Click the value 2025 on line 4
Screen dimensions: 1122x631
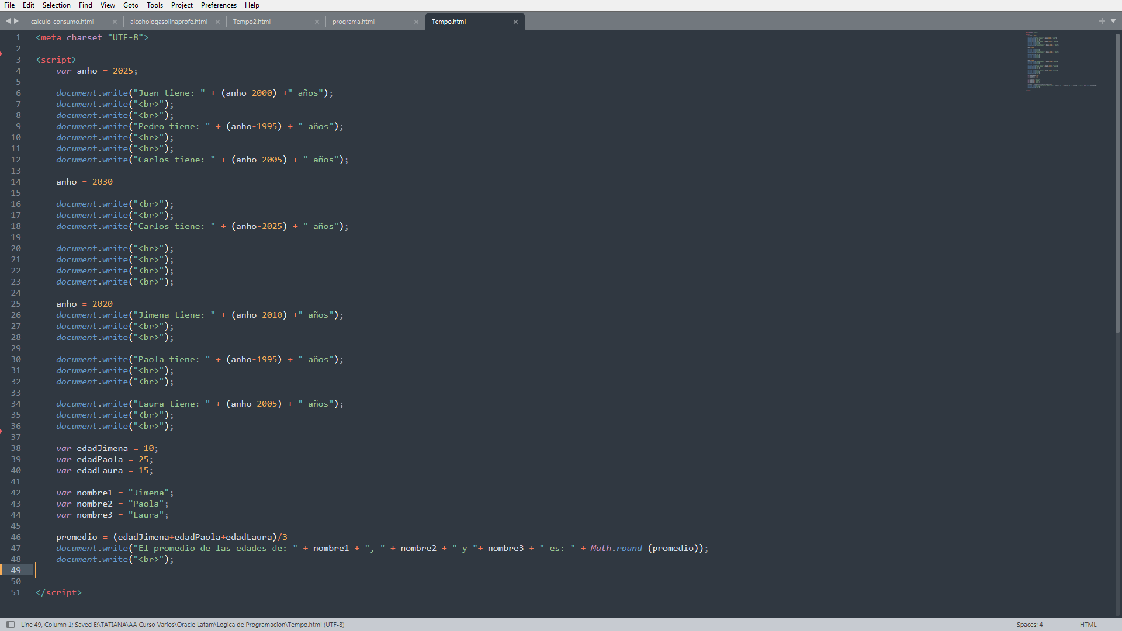click(x=123, y=71)
